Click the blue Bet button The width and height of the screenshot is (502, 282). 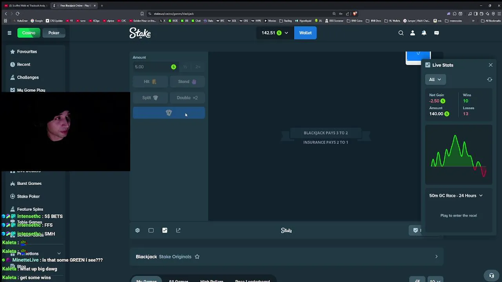[169, 113]
